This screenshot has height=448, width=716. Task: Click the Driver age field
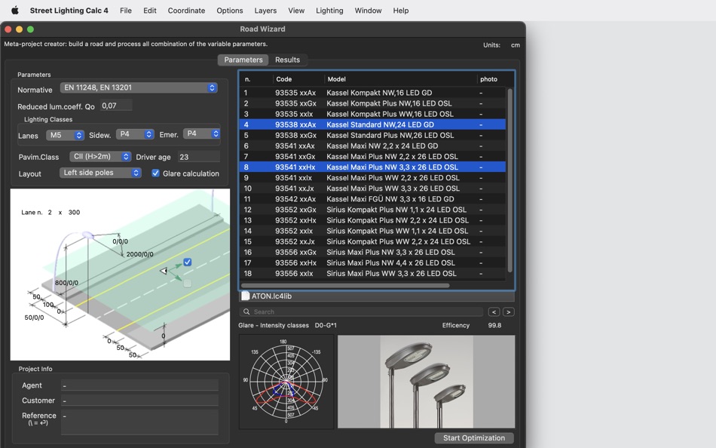(x=199, y=157)
